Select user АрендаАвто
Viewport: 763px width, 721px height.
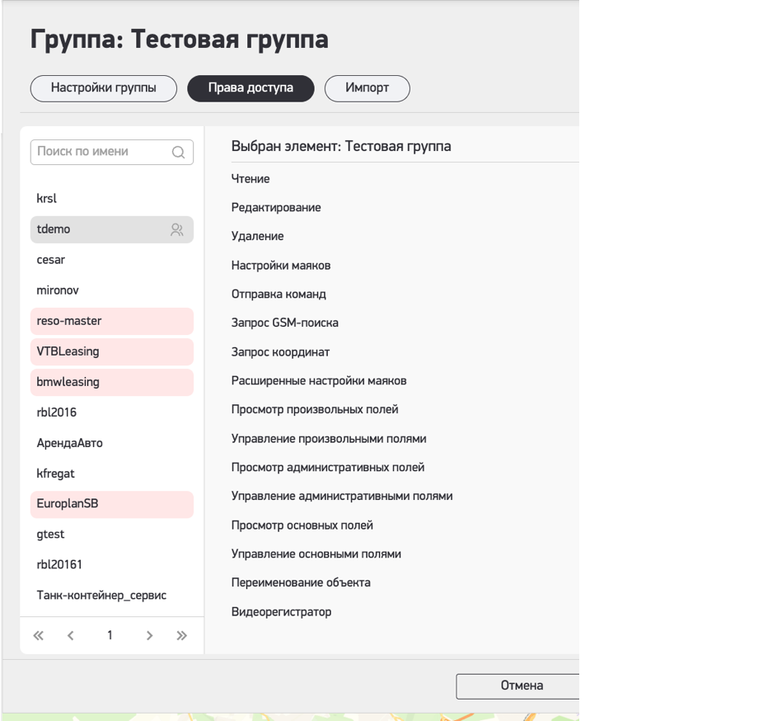[x=70, y=443]
